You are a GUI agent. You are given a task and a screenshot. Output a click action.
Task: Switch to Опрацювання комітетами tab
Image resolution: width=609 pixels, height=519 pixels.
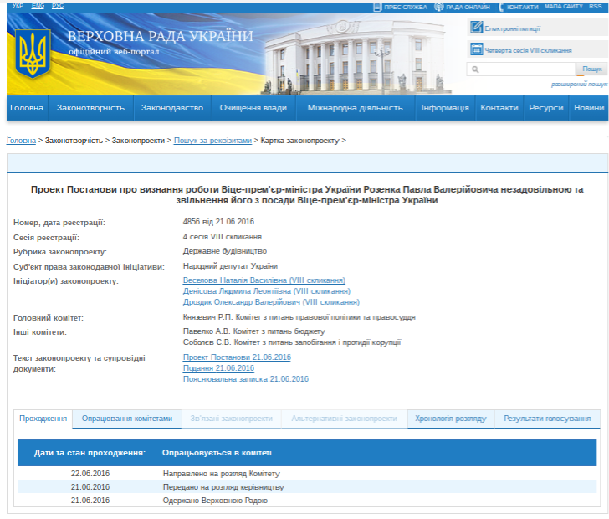[127, 419]
